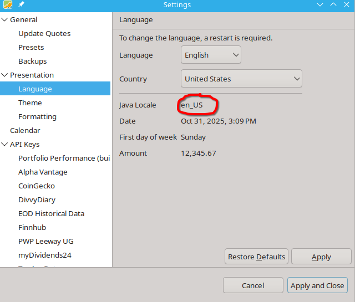Screen dimensions: 355x302
Task: Select the Theme settings entry
Action: 30,103
